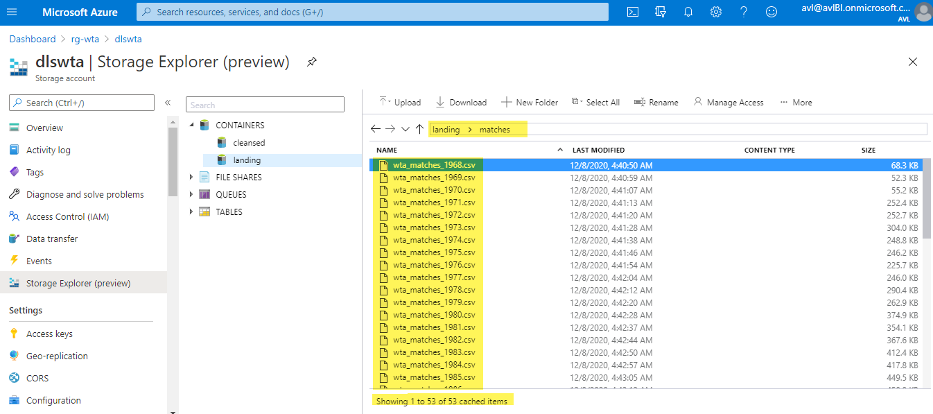The height and width of the screenshot is (414, 933).
Task: Select Activity log in sidebar
Action: 48,150
